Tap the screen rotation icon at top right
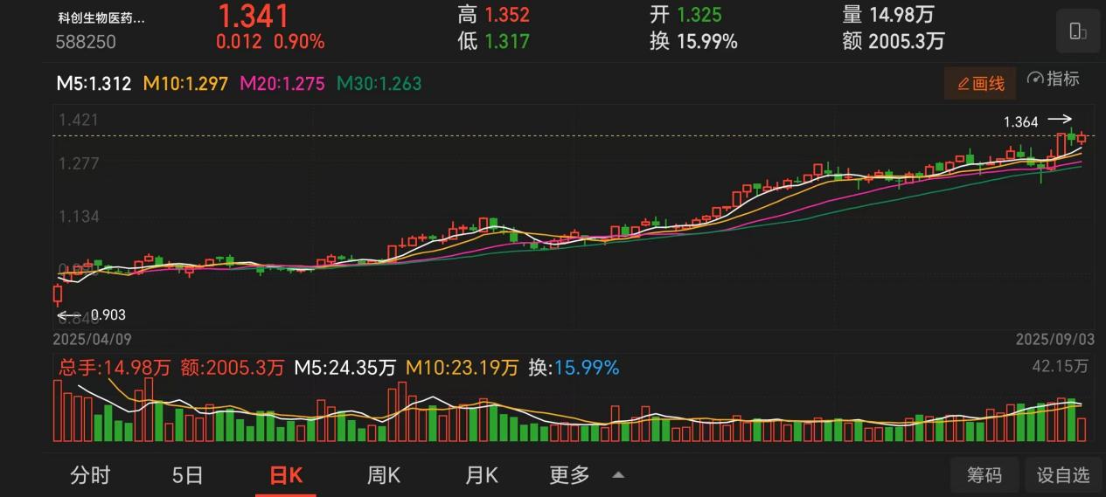This screenshot has height=497, width=1106. point(1076,31)
